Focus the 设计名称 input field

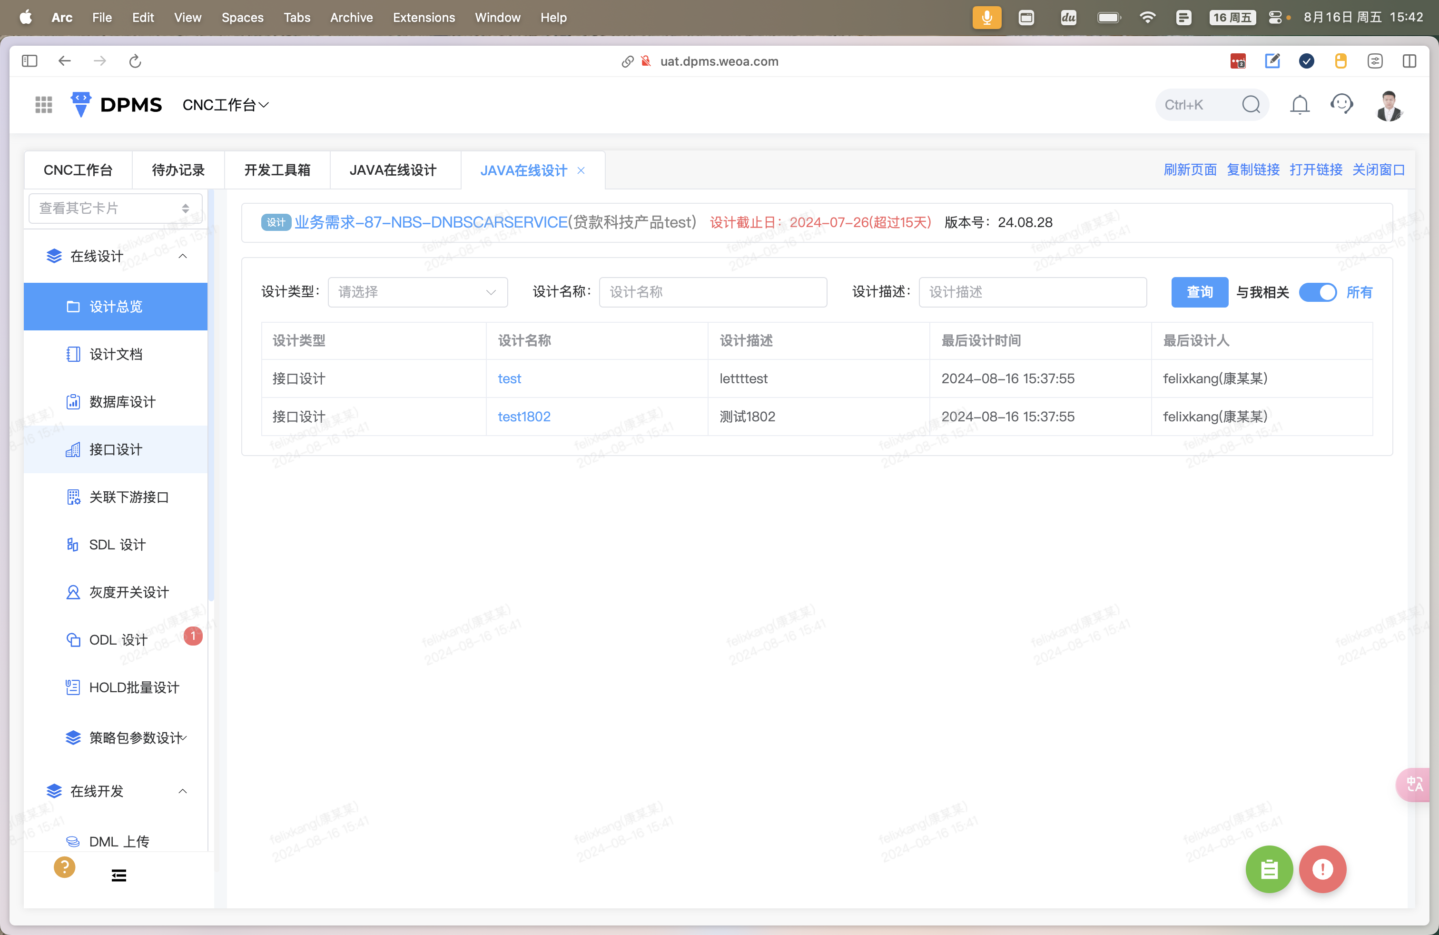(713, 292)
